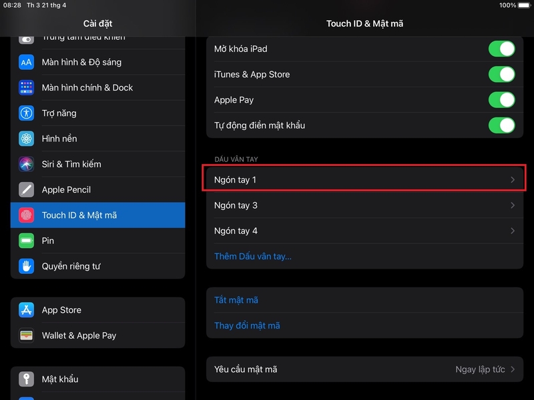Toggle iTunes & App Store switch
This screenshot has width=534, height=400.
pyautogui.click(x=502, y=75)
